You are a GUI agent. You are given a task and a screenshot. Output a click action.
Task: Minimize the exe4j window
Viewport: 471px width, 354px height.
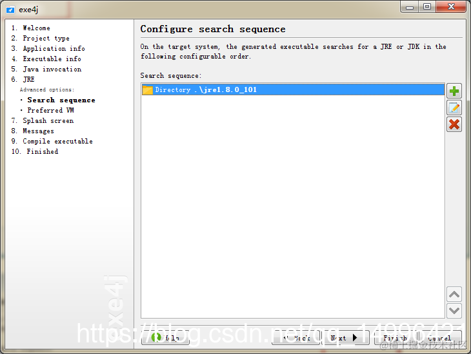(410, 7)
